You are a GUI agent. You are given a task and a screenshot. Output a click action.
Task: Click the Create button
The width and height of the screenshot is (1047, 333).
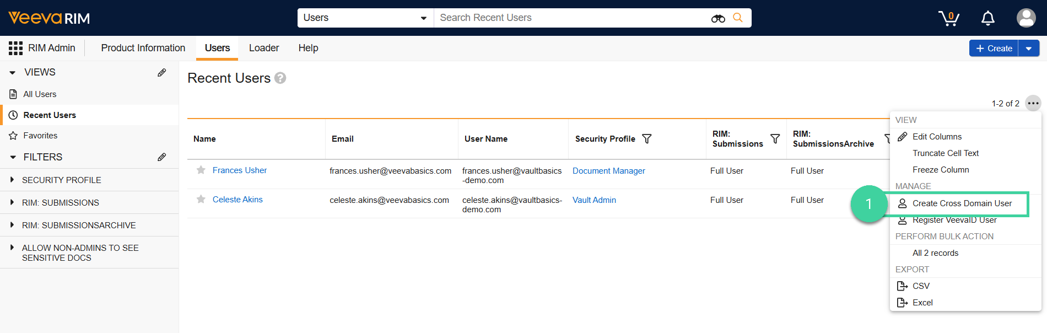994,49
